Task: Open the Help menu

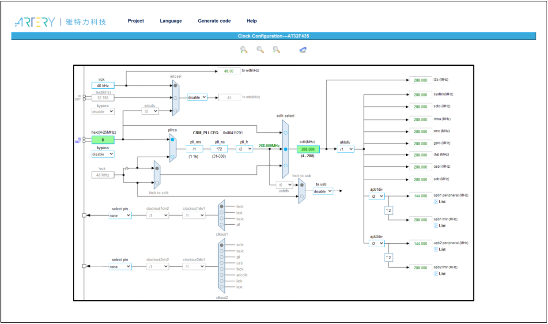Action: point(252,21)
